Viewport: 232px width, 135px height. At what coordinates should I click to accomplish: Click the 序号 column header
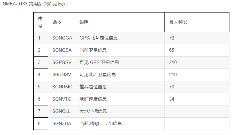point(40,22)
